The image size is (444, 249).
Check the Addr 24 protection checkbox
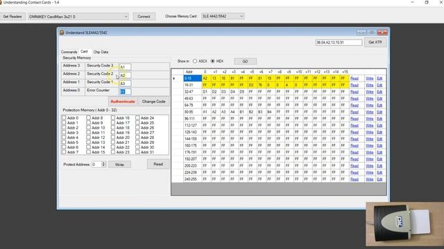137,118
